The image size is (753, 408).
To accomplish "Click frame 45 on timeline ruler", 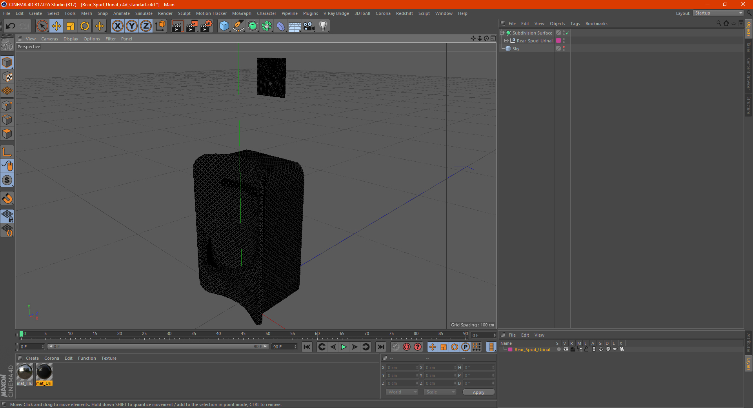I will point(243,334).
